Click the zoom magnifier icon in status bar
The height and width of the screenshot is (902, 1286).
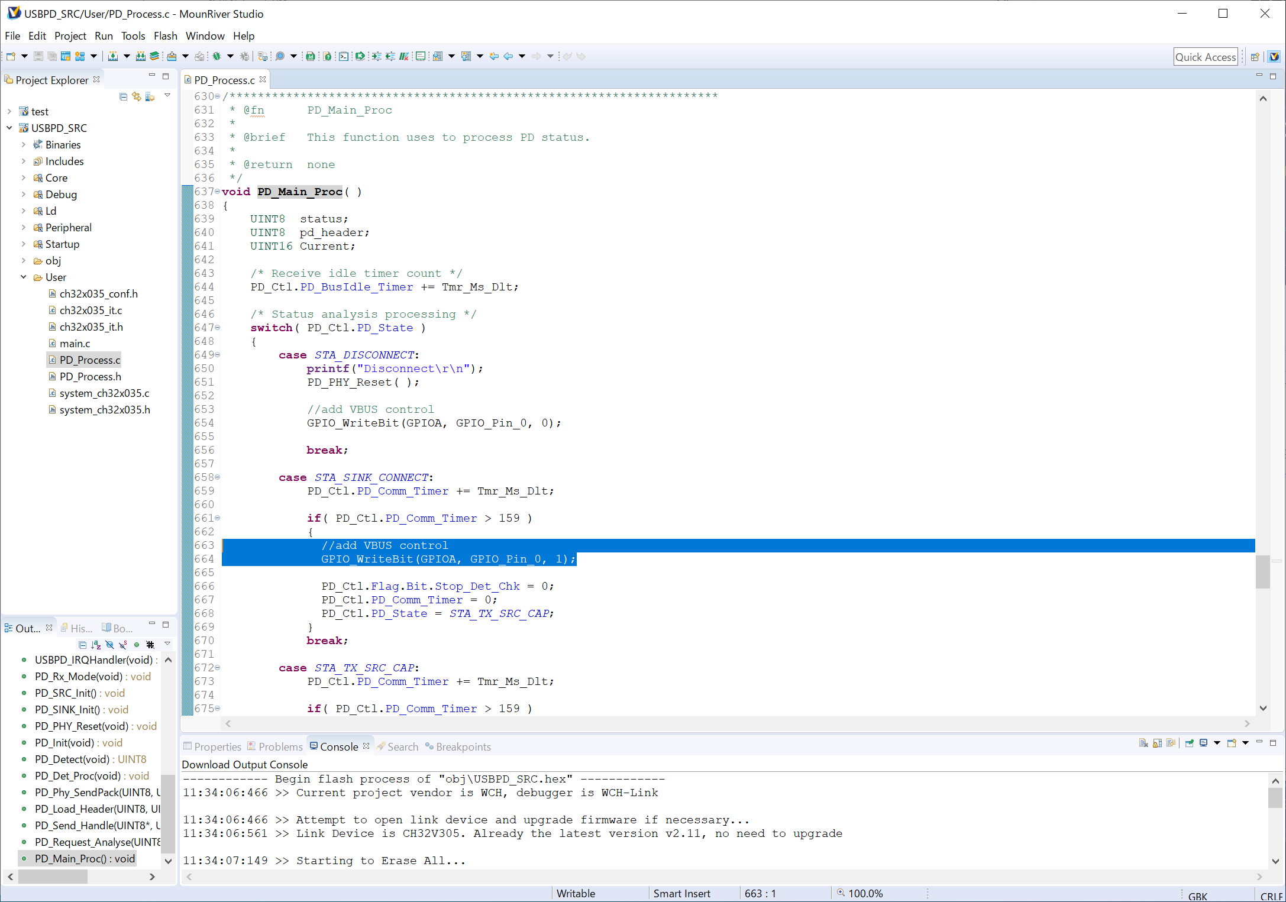tap(841, 893)
